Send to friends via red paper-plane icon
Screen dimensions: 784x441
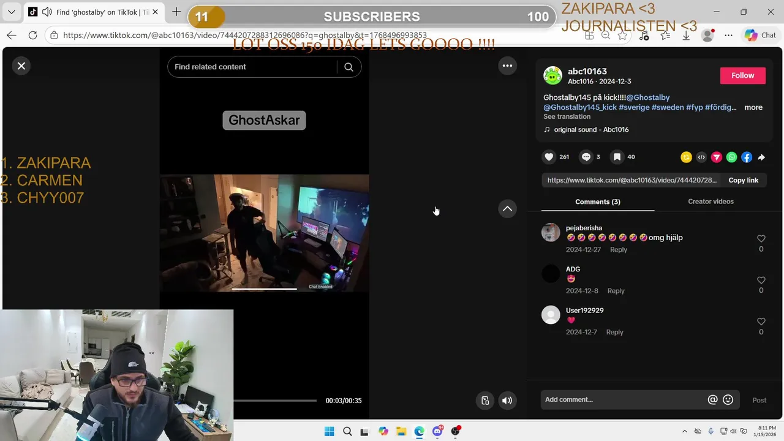click(717, 157)
